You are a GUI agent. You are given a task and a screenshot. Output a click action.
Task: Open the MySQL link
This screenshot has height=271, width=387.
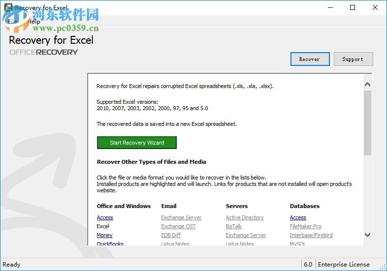point(297,243)
